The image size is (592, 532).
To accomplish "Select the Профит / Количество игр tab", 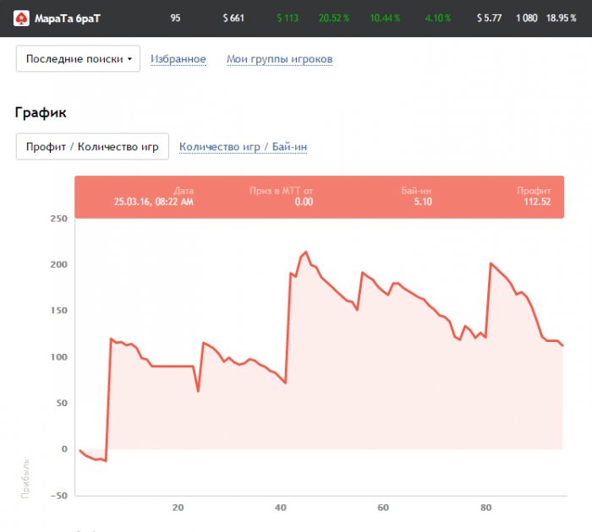I will [x=92, y=146].
